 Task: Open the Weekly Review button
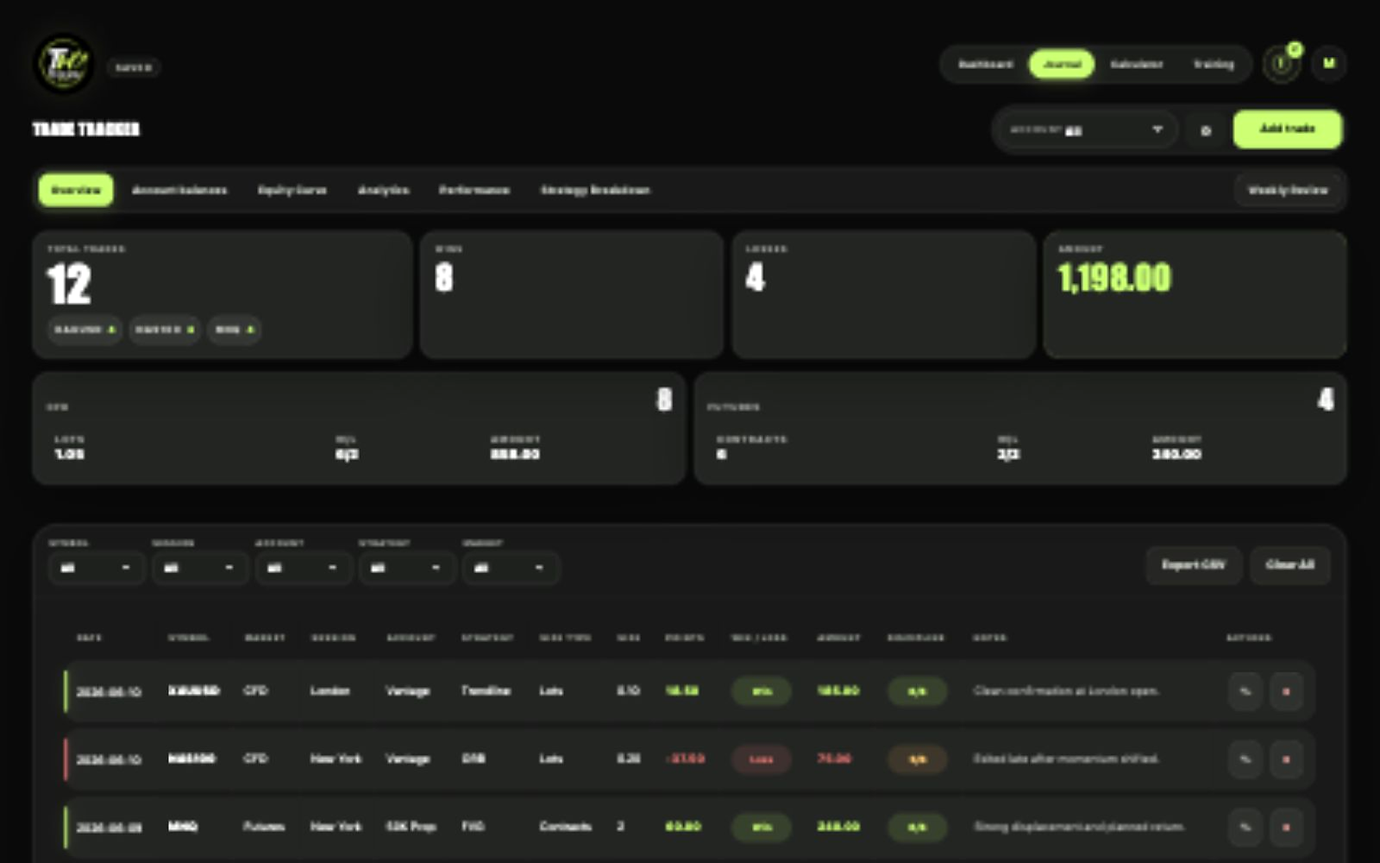1288,190
